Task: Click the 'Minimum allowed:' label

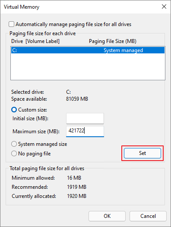Action: [33, 178]
